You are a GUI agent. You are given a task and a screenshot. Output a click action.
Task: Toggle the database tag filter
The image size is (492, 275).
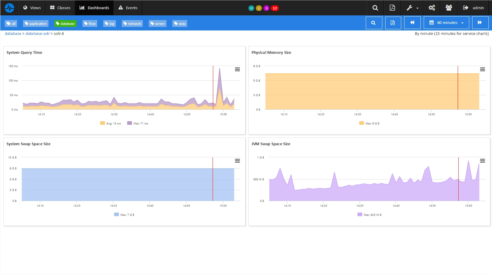click(x=65, y=24)
